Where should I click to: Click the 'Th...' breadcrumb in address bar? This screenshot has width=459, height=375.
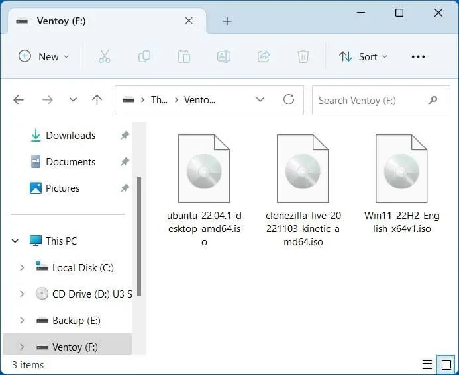click(159, 100)
